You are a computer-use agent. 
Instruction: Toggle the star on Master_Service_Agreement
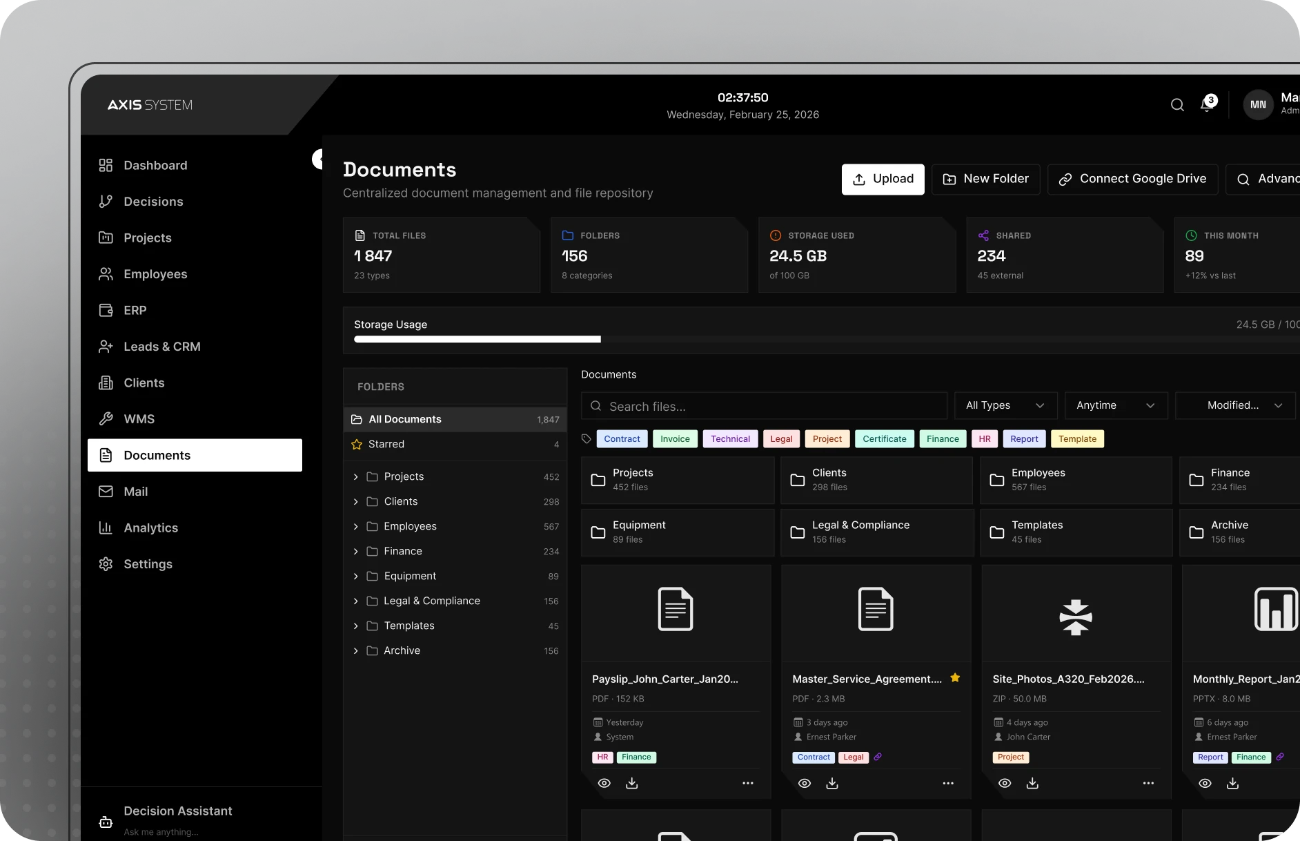coord(955,678)
